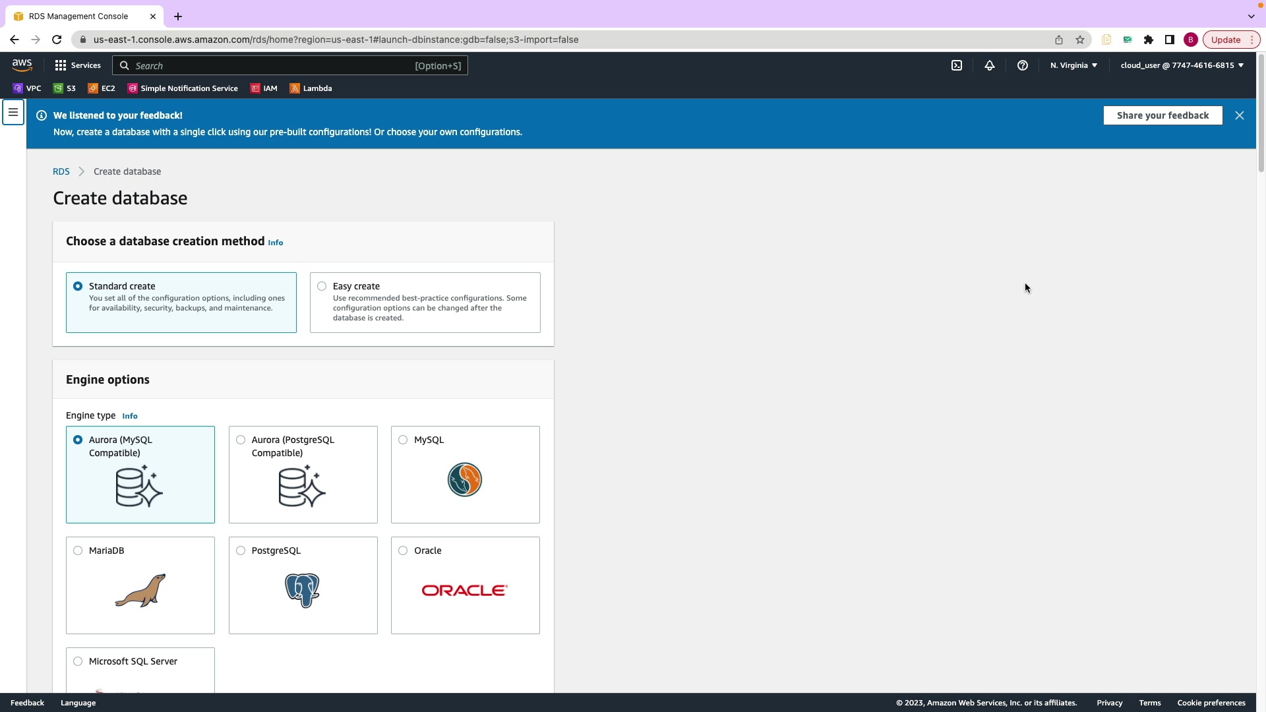Image resolution: width=1266 pixels, height=712 pixels.
Task: Dismiss the feedback info banner
Action: point(1240,115)
